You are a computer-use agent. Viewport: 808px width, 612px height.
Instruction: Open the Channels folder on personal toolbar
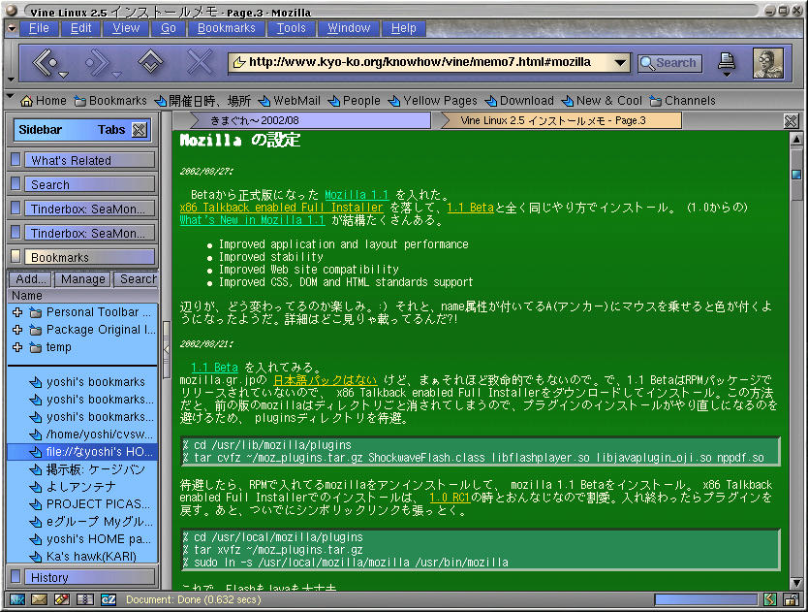point(683,101)
